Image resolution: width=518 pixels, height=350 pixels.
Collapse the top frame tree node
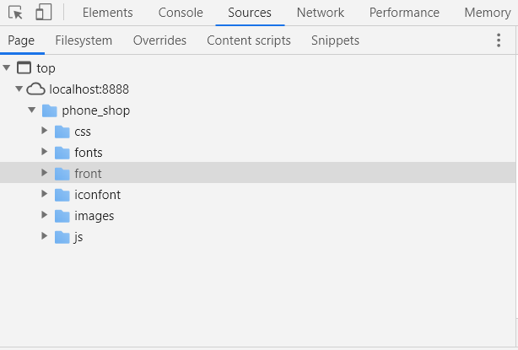[x=8, y=68]
